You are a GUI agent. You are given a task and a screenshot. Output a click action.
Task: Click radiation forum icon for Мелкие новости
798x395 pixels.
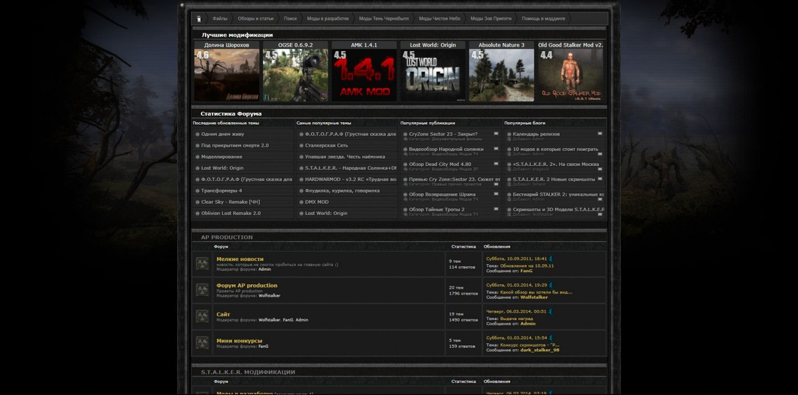click(203, 264)
